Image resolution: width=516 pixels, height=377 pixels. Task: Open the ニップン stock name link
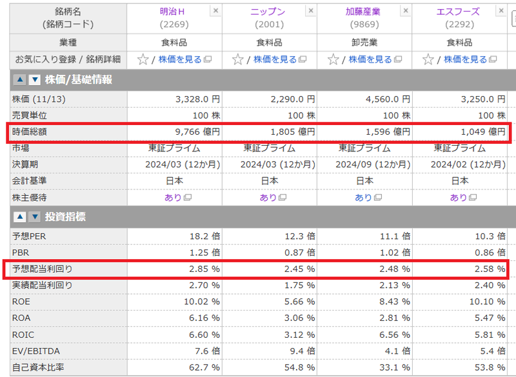coord(268,12)
